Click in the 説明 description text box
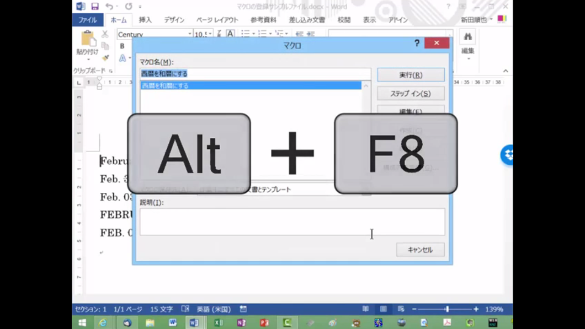The width and height of the screenshot is (585, 329). [292, 222]
